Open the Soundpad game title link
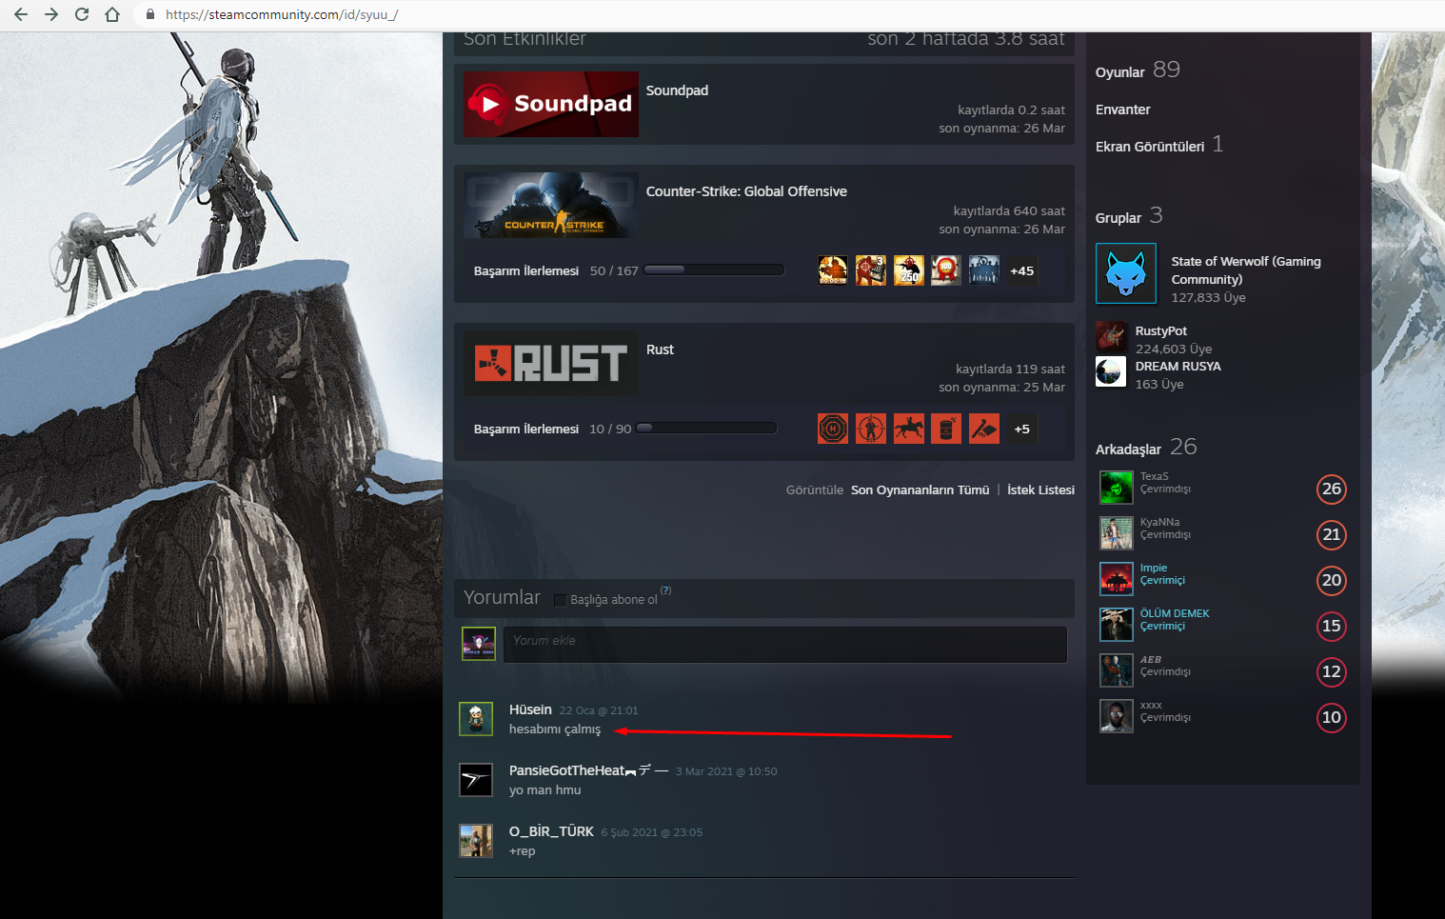 [677, 90]
